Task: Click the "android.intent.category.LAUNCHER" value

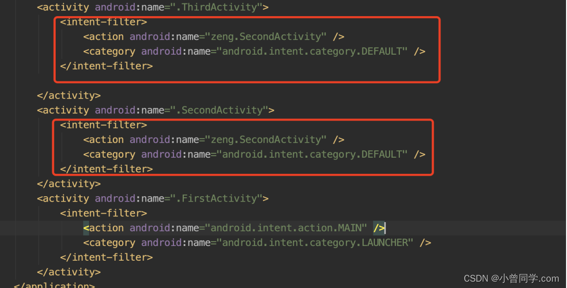Action: tap(315, 243)
